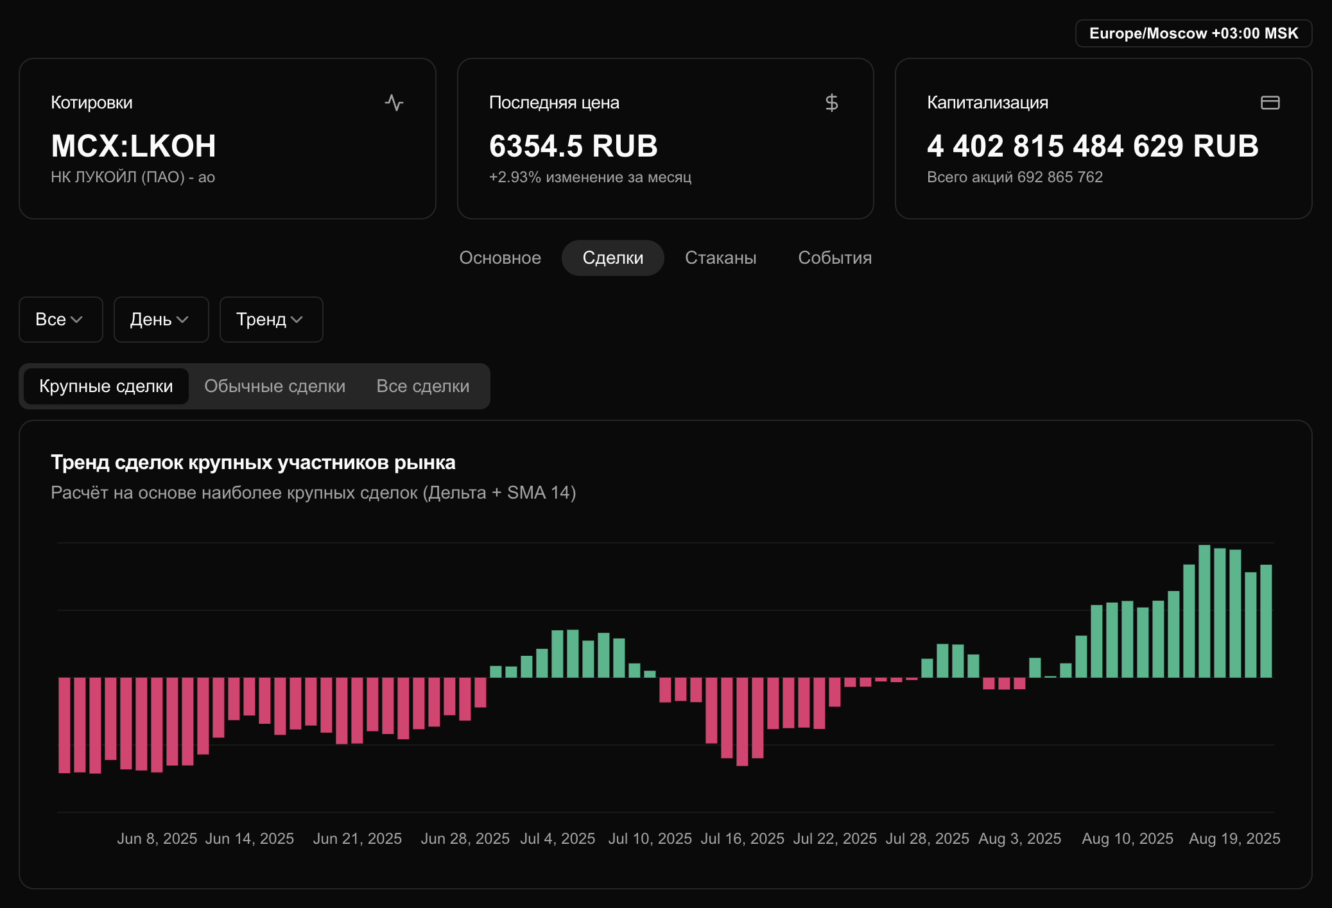Select the Крупные сделки segment
The height and width of the screenshot is (908, 1332).
(x=106, y=386)
